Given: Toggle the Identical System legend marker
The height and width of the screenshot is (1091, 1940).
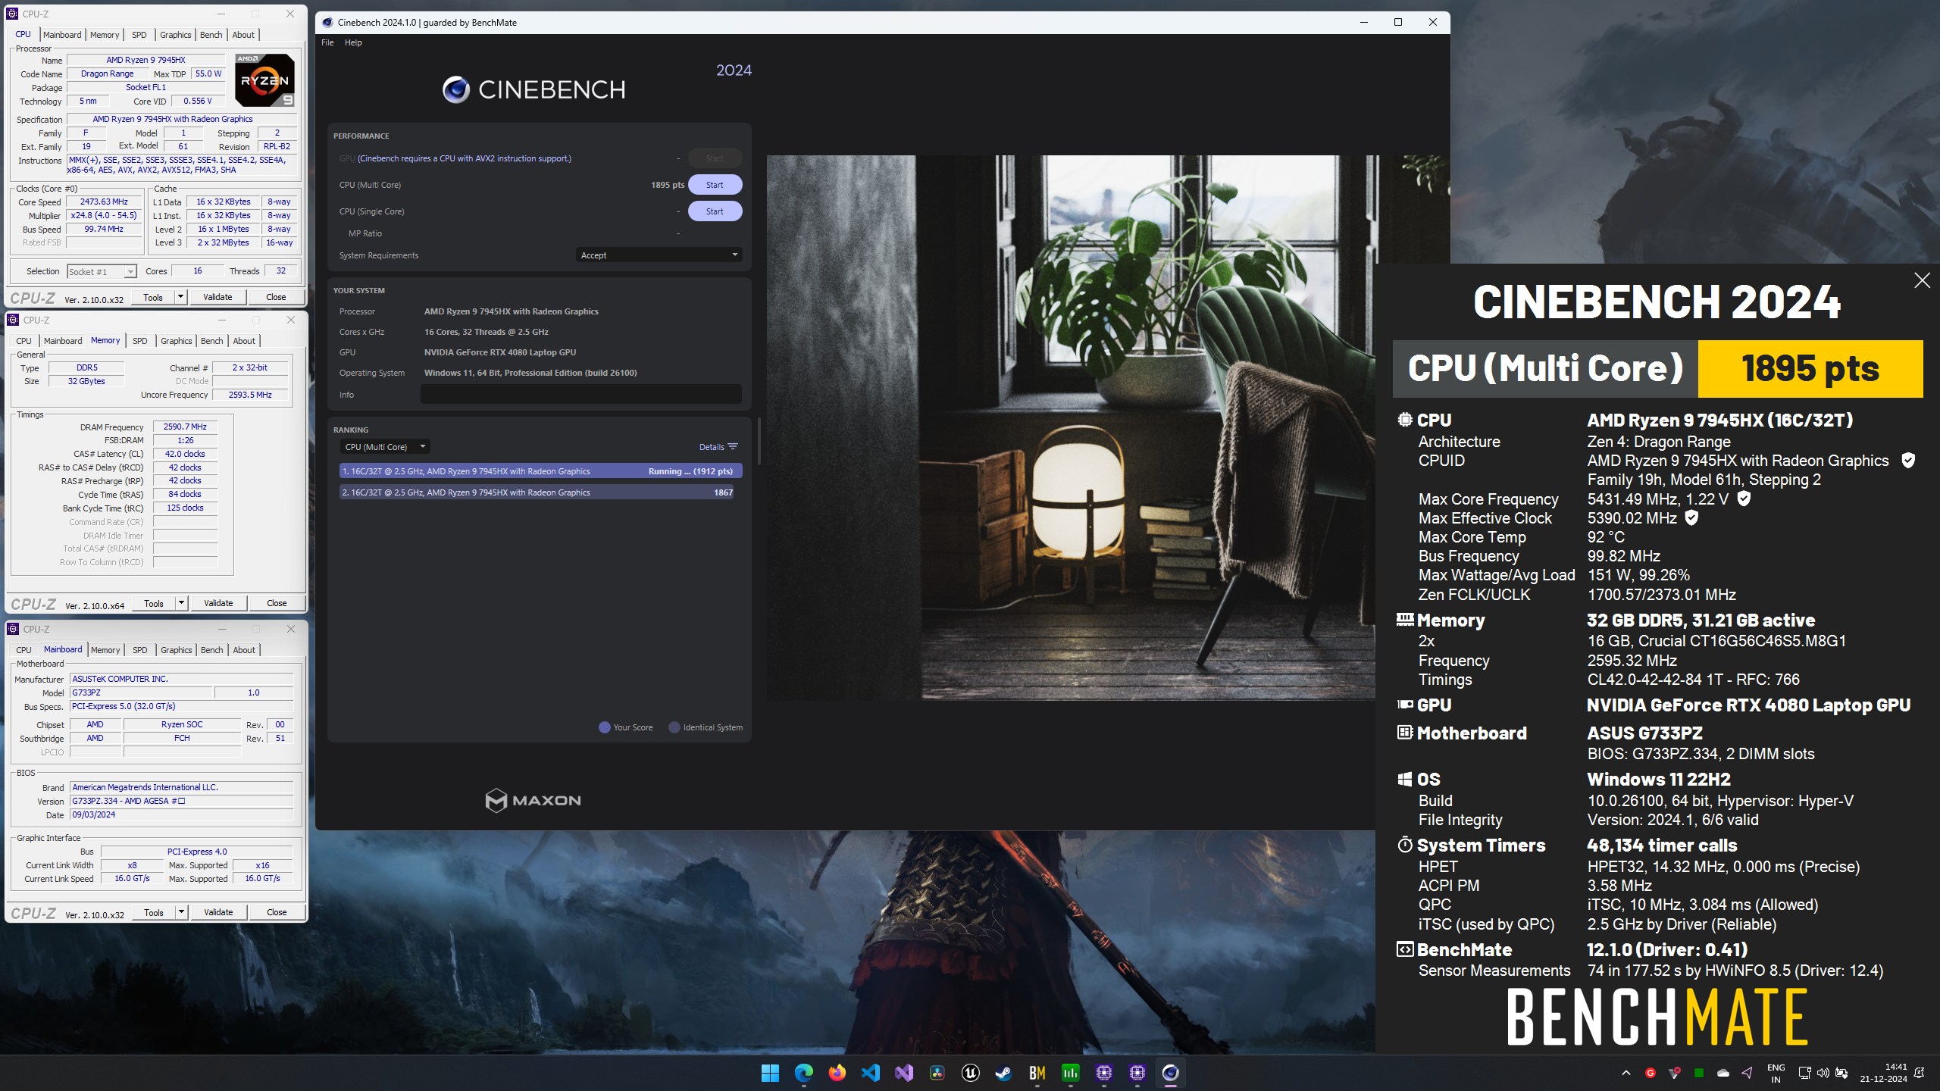Looking at the screenshot, I should point(674,727).
